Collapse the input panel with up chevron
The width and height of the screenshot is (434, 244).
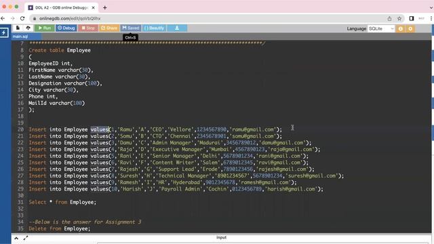[16, 238]
